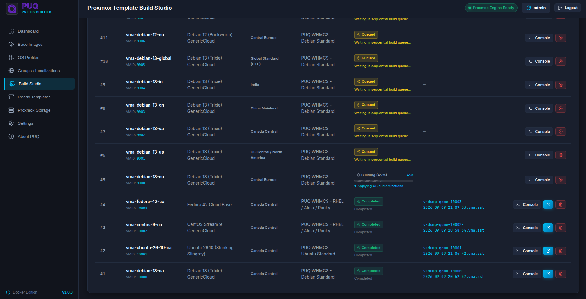
Task: Cancel the queued vma-debian-13-us build
Action: click(x=561, y=155)
